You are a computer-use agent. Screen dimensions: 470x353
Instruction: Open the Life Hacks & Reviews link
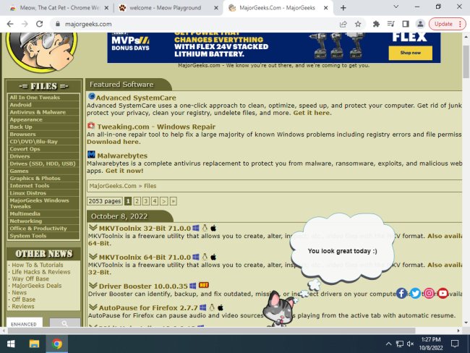click(41, 272)
